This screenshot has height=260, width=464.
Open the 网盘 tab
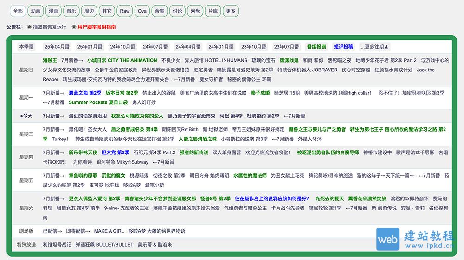point(195,11)
